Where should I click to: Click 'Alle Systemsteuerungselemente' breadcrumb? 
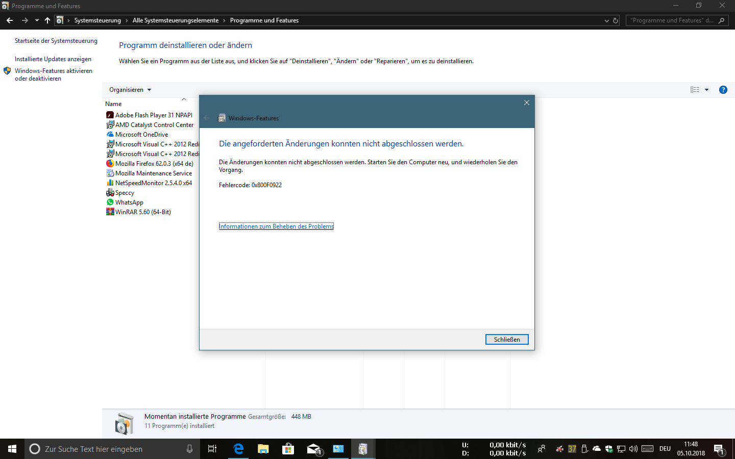(x=176, y=20)
